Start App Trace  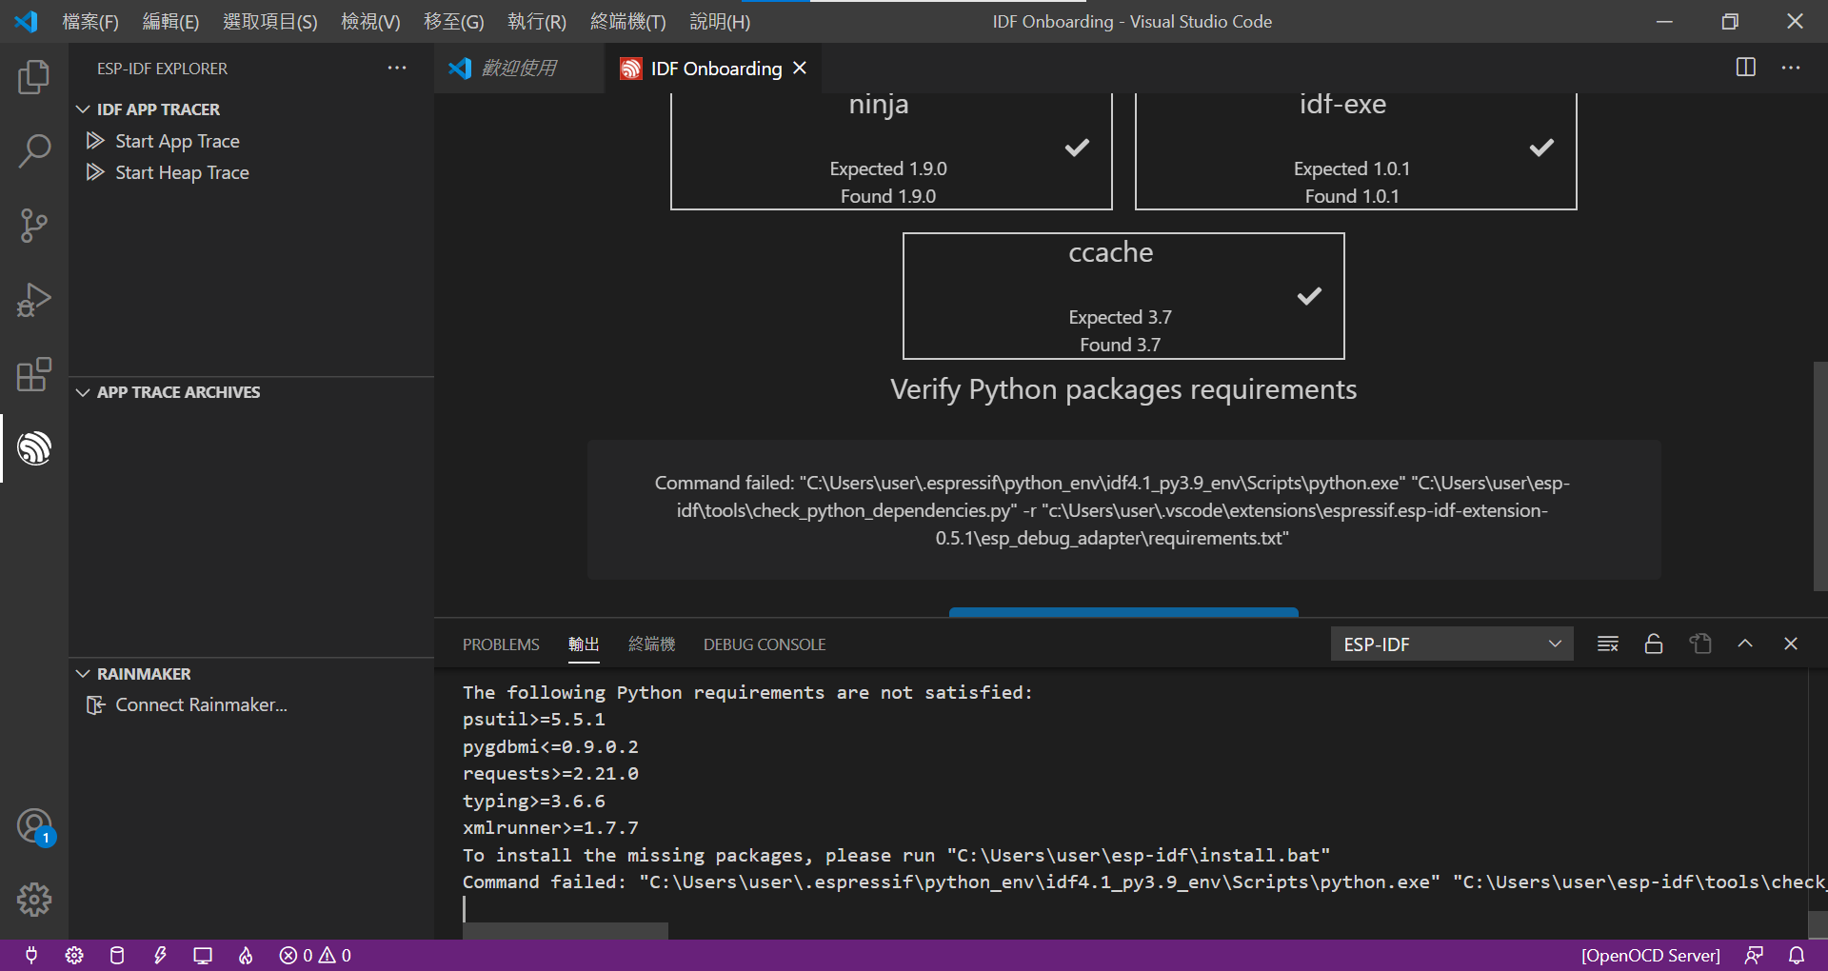(251, 141)
